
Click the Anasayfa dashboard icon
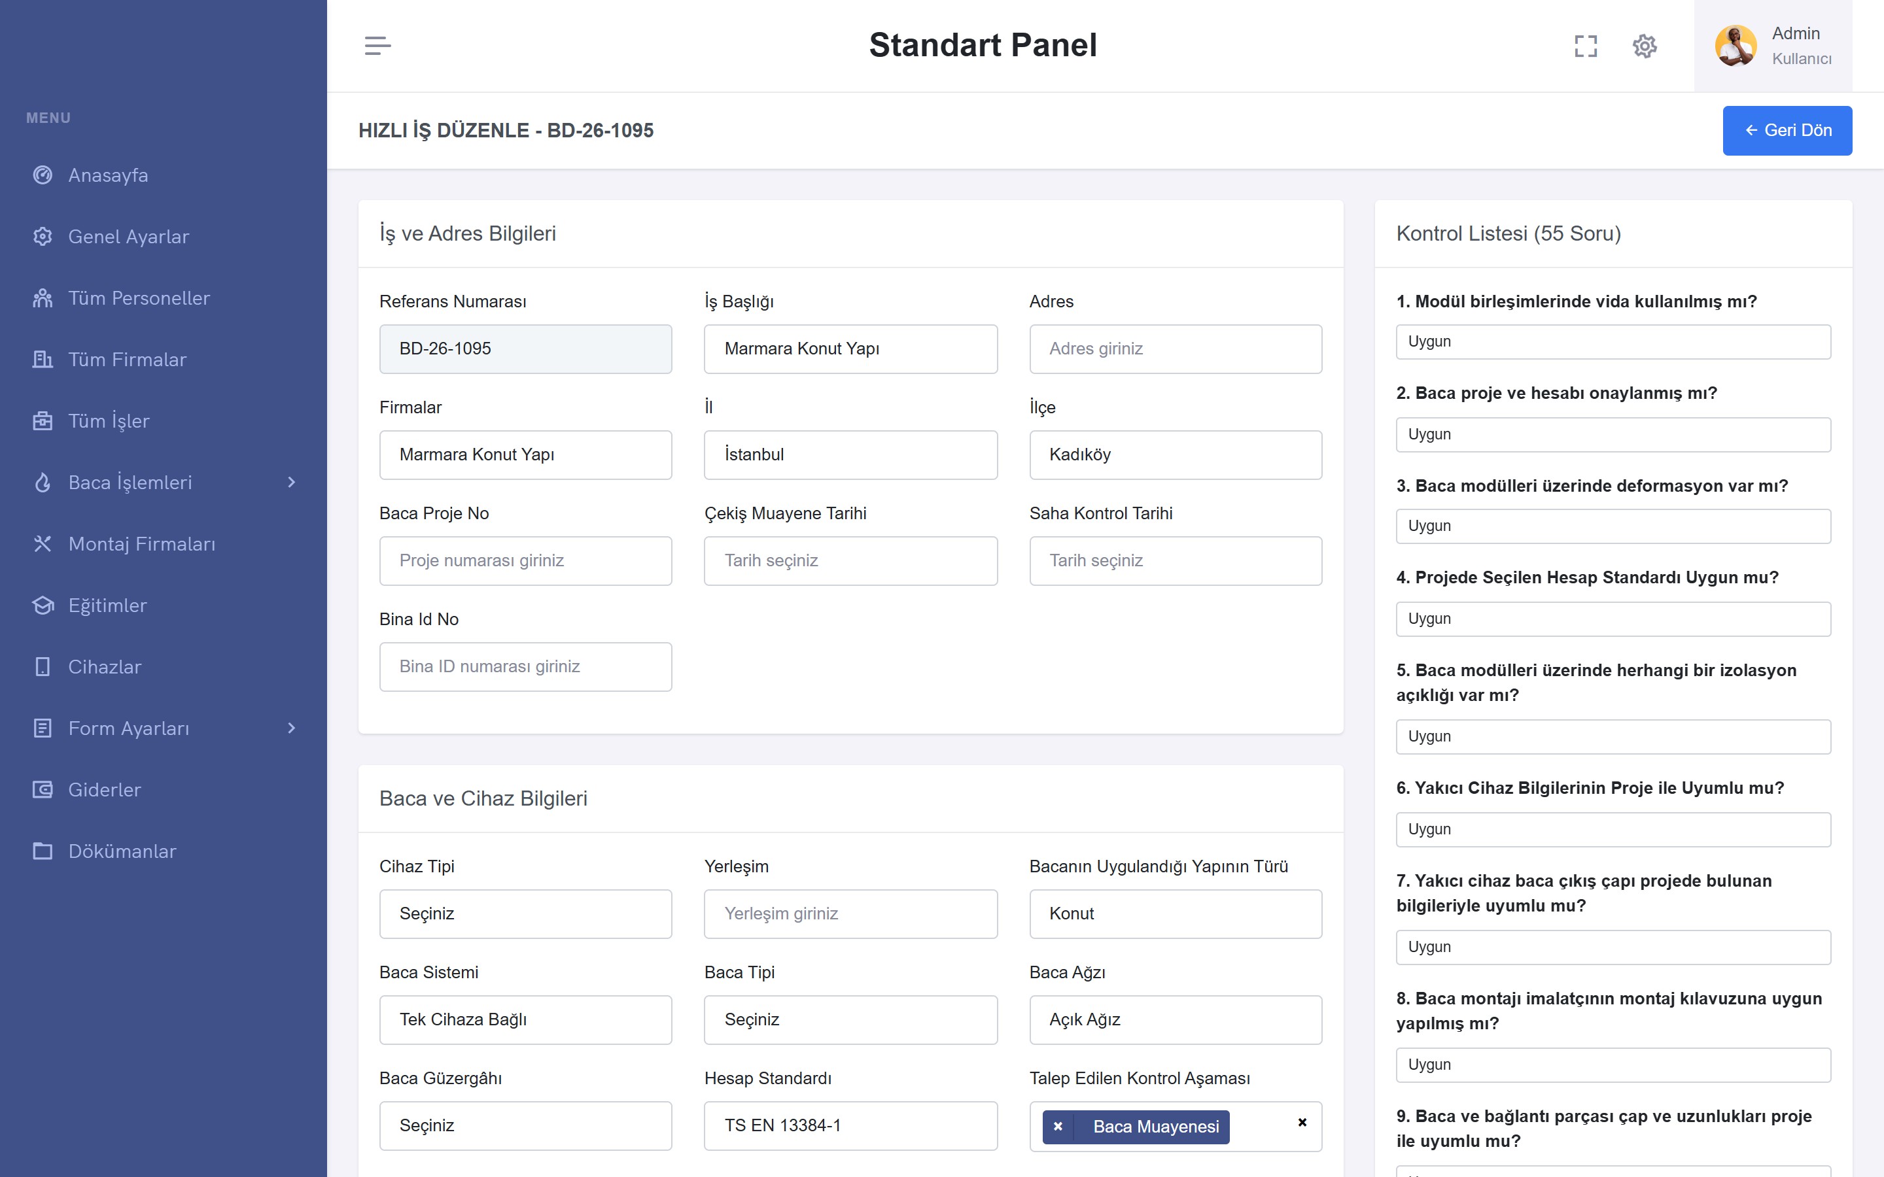(x=43, y=175)
